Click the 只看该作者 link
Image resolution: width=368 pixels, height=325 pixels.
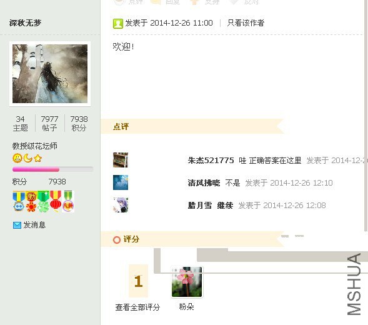coord(246,23)
